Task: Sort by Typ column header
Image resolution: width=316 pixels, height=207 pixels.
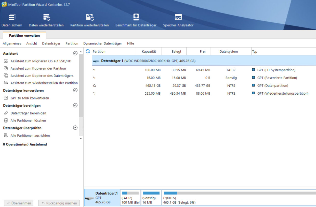Action: (284, 51)
